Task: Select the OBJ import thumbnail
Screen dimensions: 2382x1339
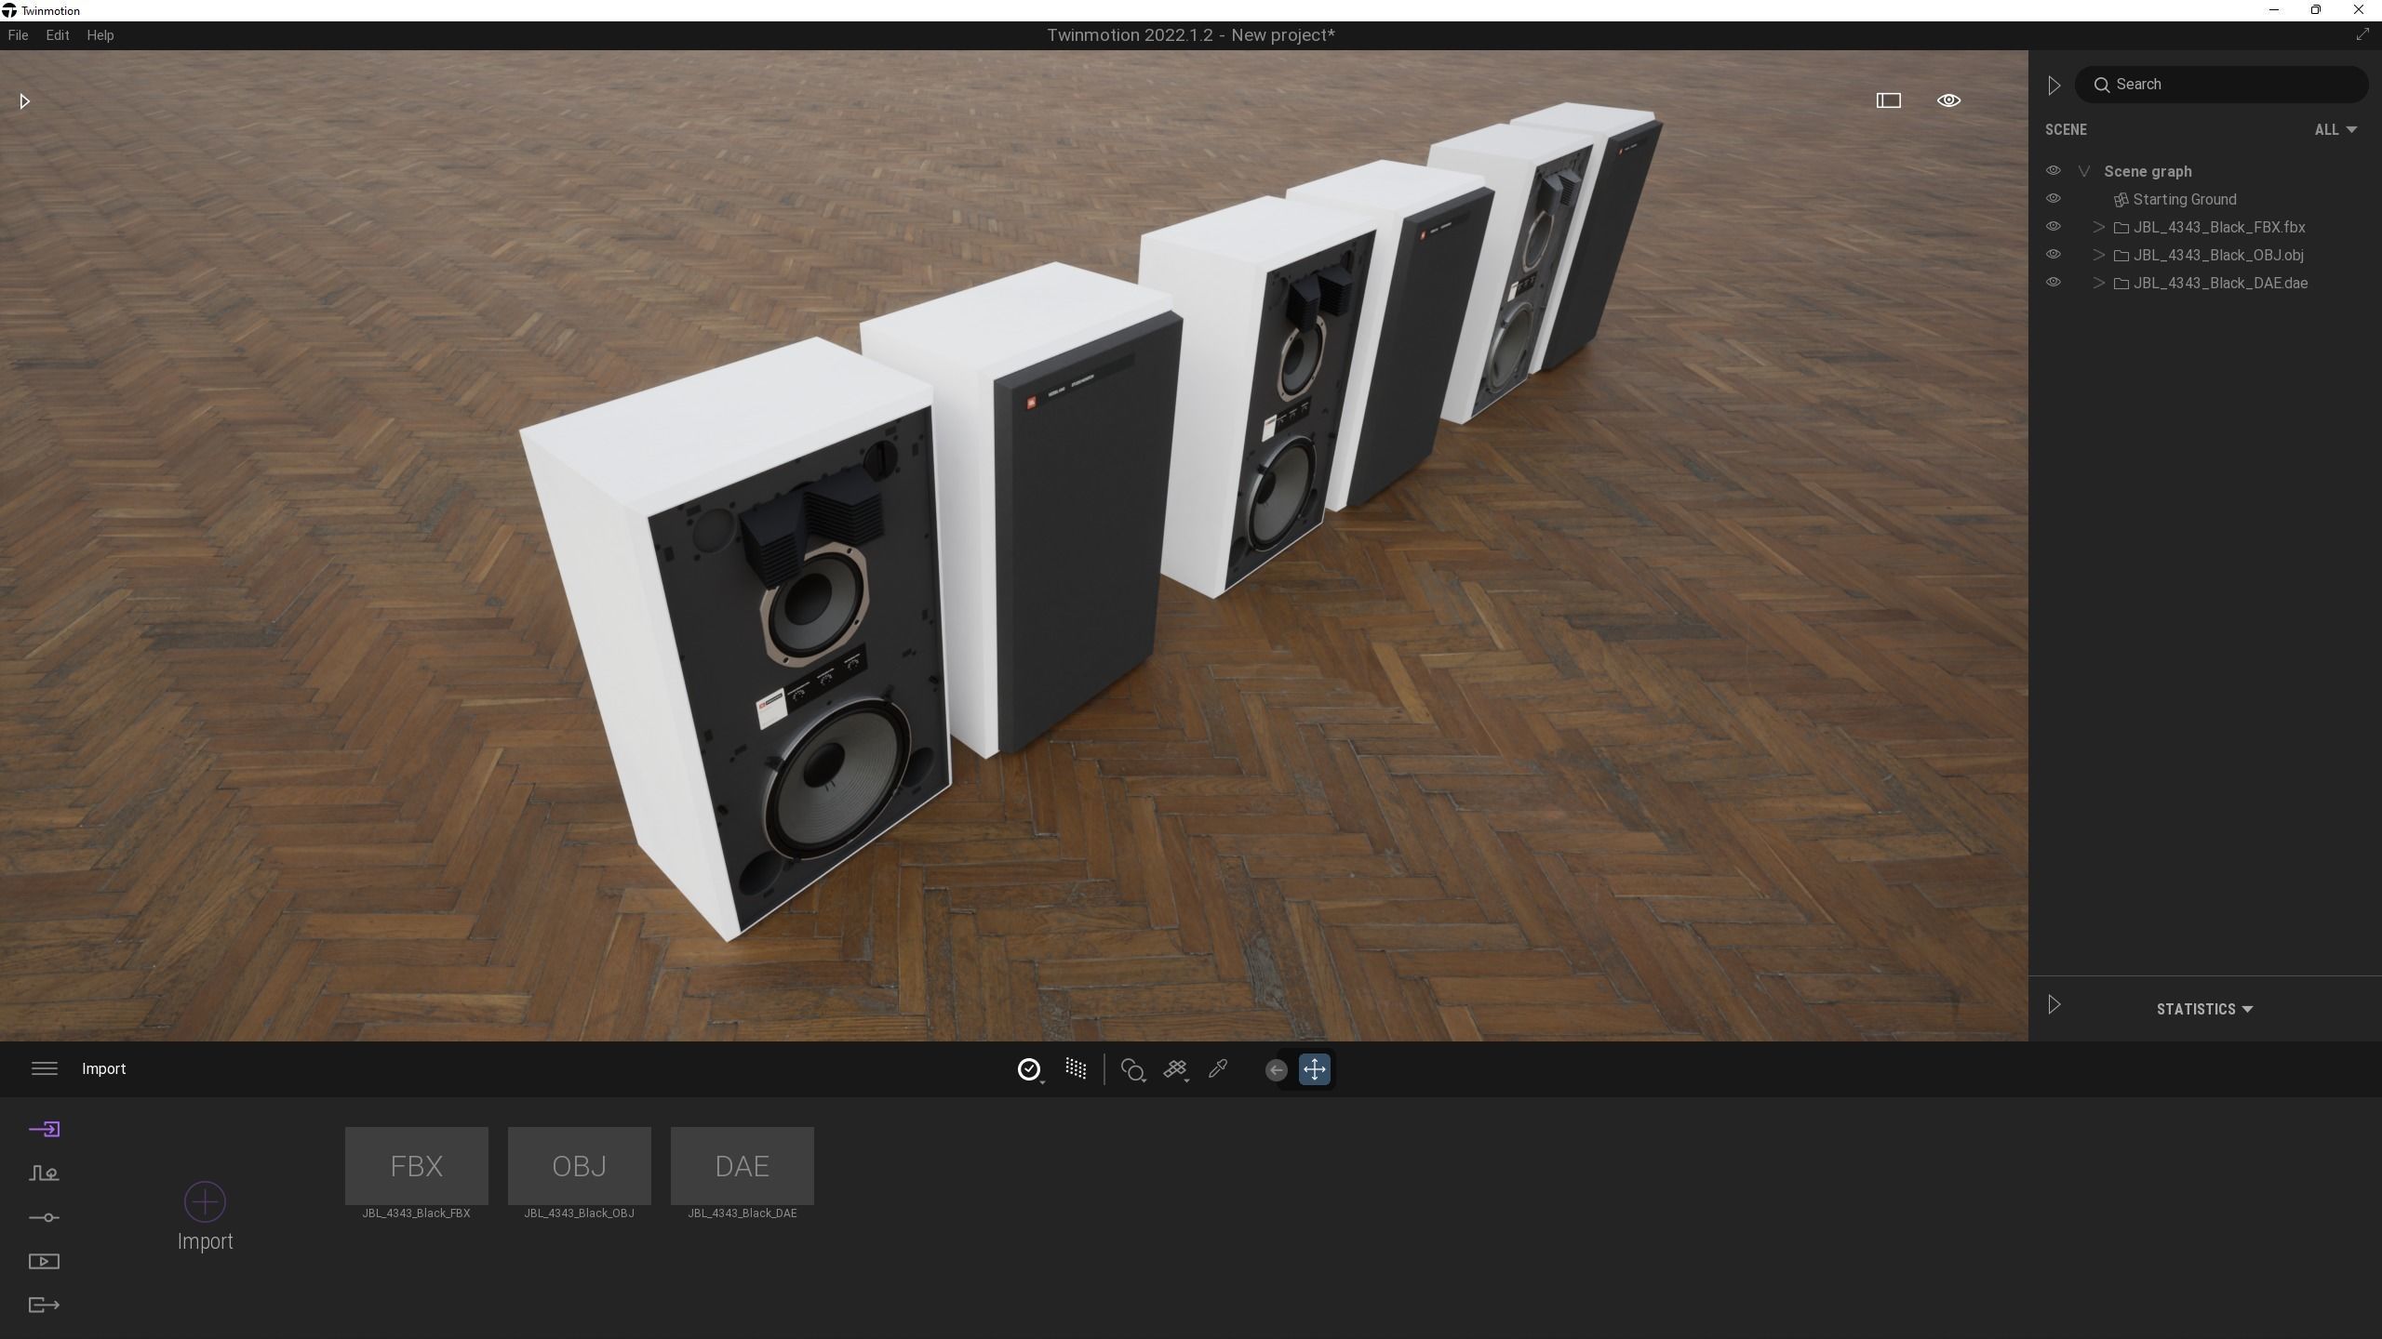Action: point(579,1165)
